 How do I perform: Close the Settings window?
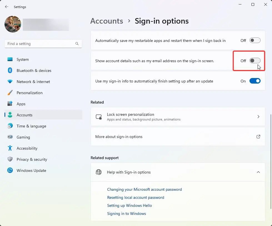265,4
